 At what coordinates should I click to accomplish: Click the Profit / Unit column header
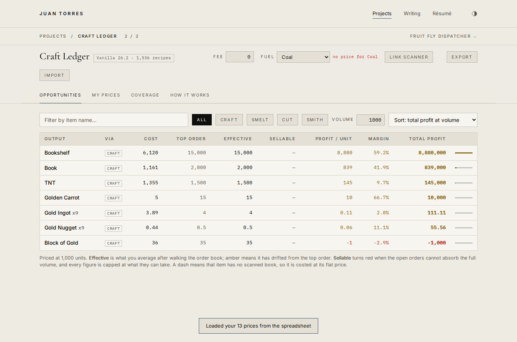coord(334,139)
